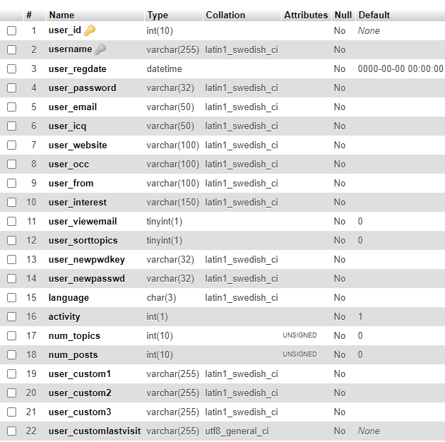Click the Collation column header

[225, 15]
